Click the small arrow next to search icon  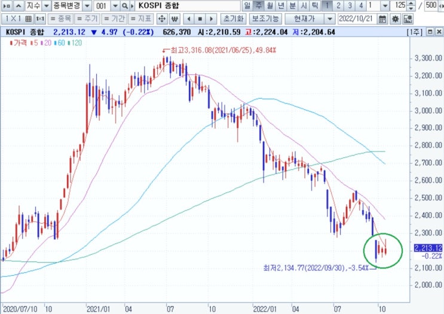[132, 5]
